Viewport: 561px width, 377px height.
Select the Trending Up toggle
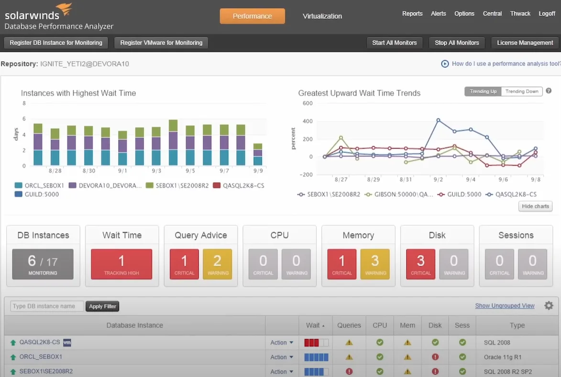[483, 91]
